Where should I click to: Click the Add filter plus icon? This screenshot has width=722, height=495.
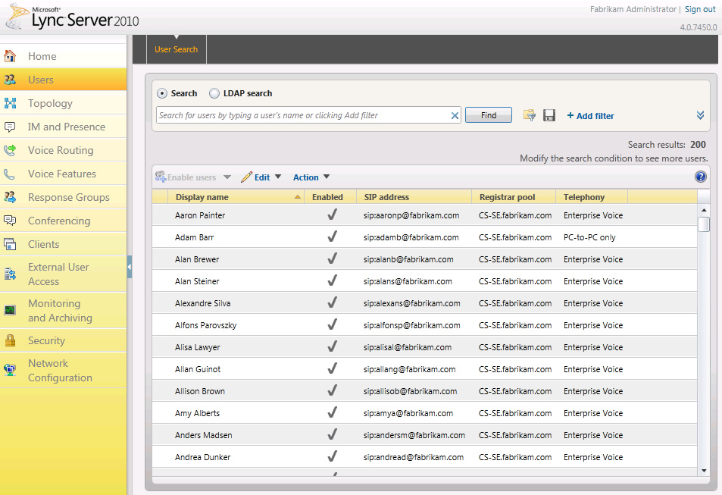[x=570, y=116]
